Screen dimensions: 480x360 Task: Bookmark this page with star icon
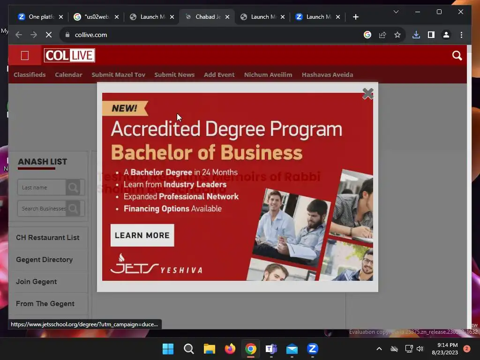397,35
